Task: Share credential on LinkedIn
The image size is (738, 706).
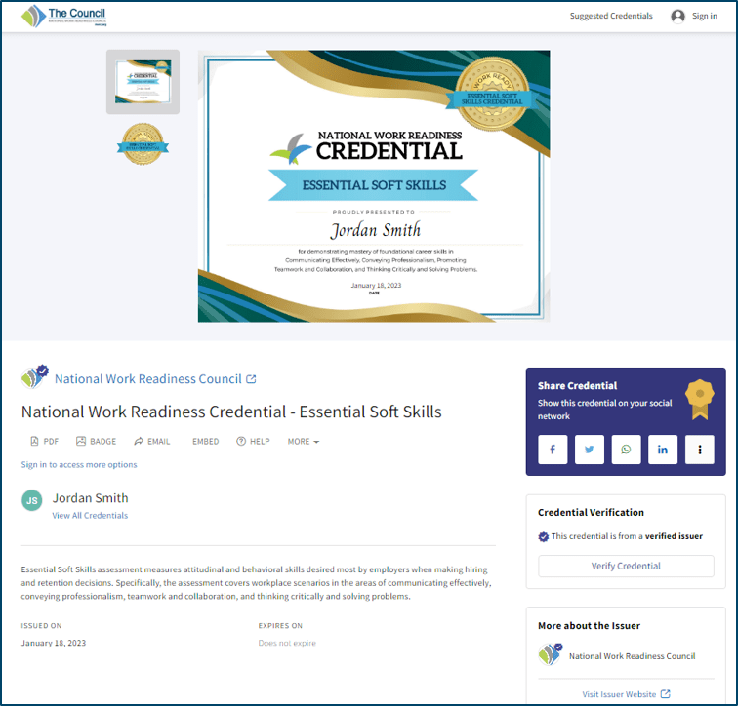Action: click(x=663, y=450)
